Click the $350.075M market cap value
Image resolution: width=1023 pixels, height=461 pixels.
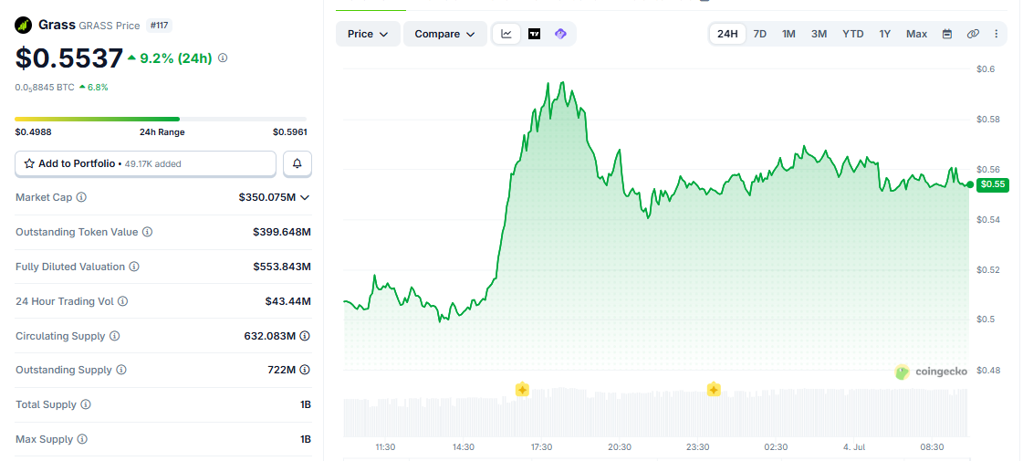[267, 197]
